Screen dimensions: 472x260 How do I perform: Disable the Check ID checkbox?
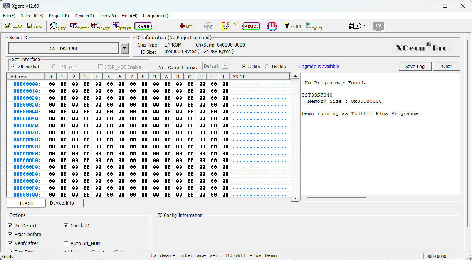pyautogui.click(x=66, y=226)
